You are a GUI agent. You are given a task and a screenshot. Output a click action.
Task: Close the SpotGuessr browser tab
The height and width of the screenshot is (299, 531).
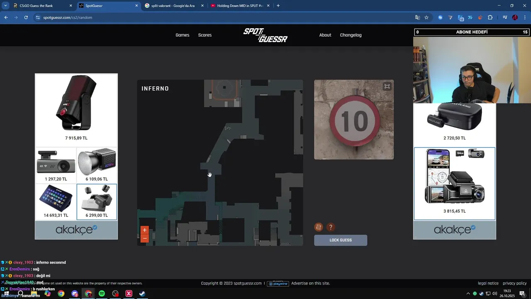pos(136,6)
